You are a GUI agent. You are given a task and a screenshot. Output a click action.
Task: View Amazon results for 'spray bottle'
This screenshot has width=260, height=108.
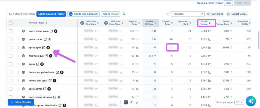(49, 89)
